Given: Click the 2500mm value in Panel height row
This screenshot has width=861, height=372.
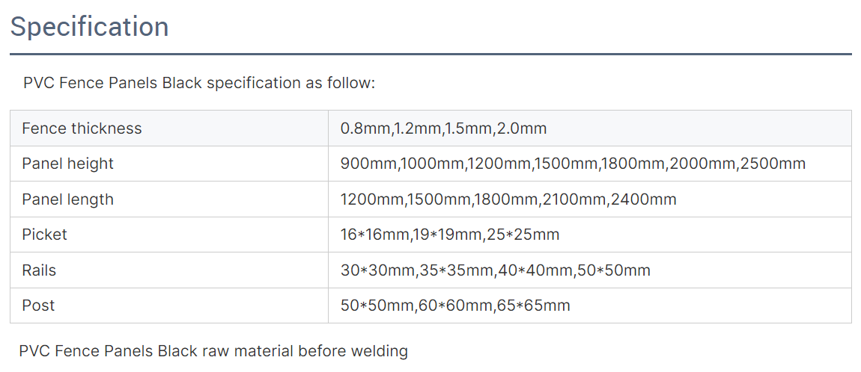Looking at the screenshot, I should tap(773, 164).
